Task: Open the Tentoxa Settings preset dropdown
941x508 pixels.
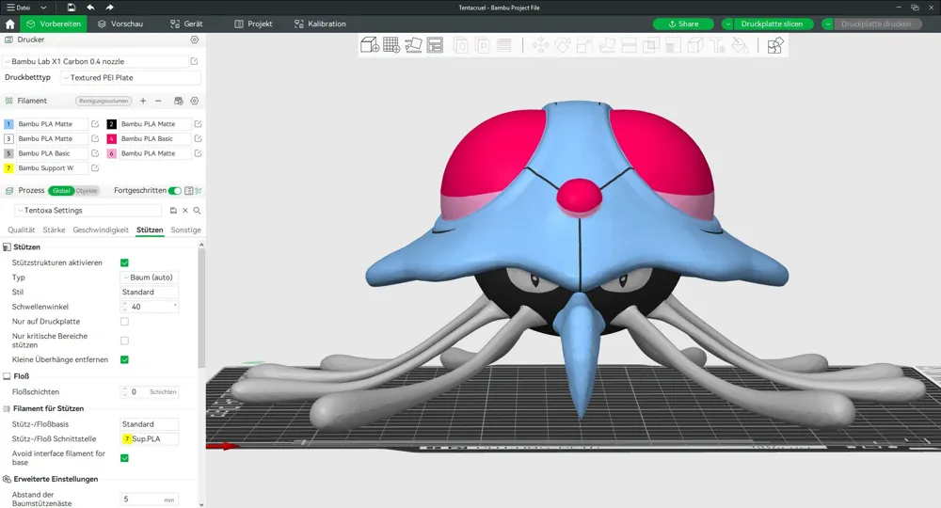Action: [88, 211]
